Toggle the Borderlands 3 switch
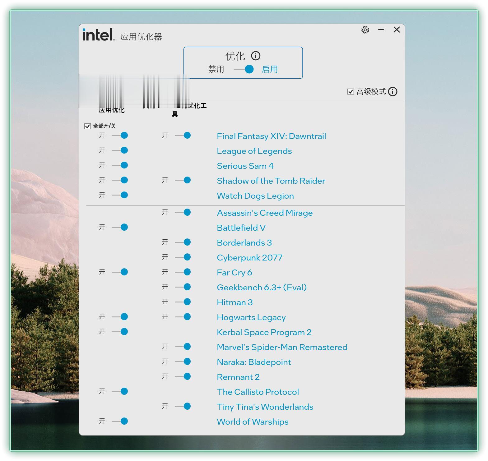Image resolution: width=488 pixels, height=461 pixels. [183, 242]
